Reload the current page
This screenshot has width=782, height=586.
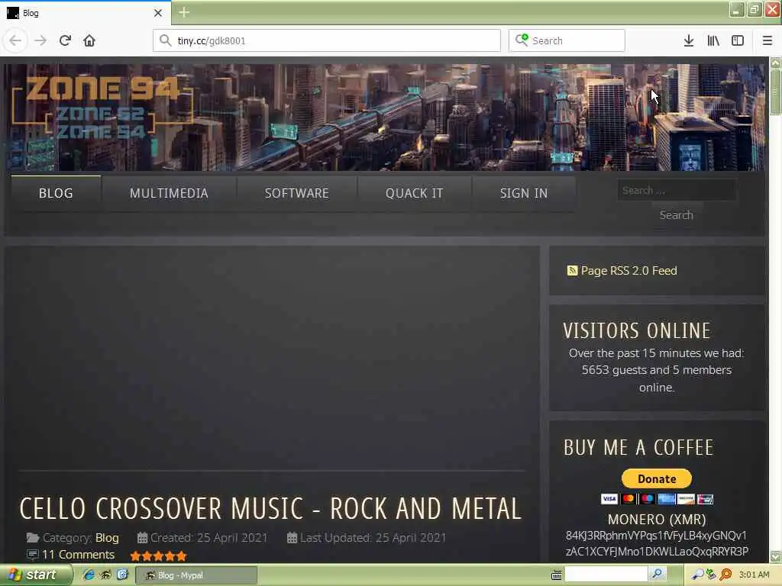click(x=65, y=40)
